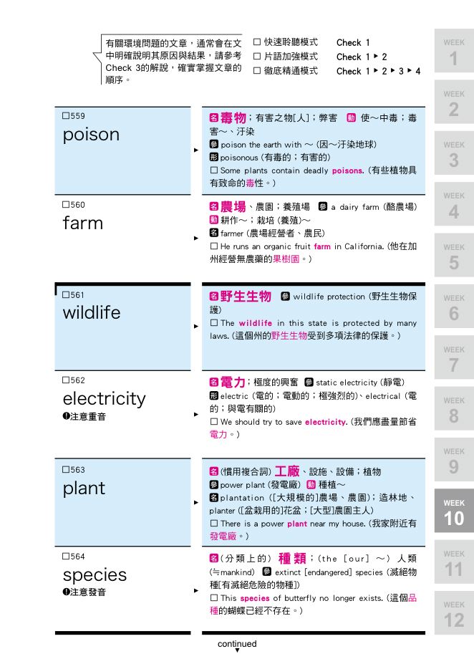This screenshot has height=664, width=474.
Task: Click the phrase icon before wildlife protection
Action: (x=285, y=297)
